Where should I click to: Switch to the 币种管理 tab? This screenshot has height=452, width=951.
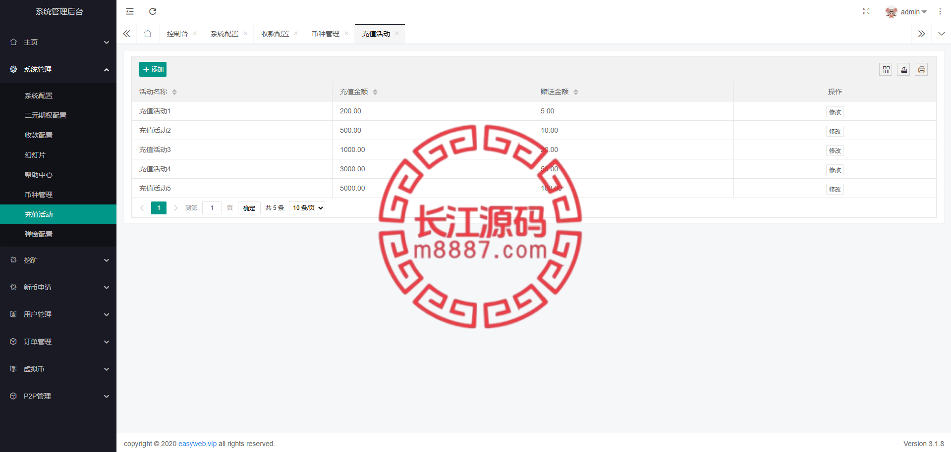click(326, 34)
